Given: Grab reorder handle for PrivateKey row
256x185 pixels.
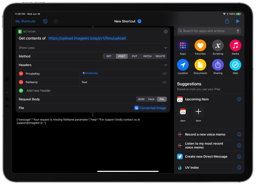Looking at the screenshot, I should point(164,74).
